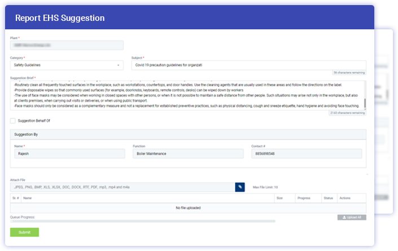Click the Size column header
The image size is (398, 251).
pos(279,199)
